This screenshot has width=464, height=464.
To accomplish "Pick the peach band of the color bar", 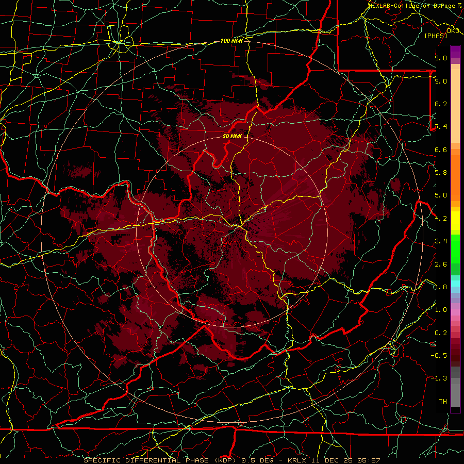I will coord(455,106).
